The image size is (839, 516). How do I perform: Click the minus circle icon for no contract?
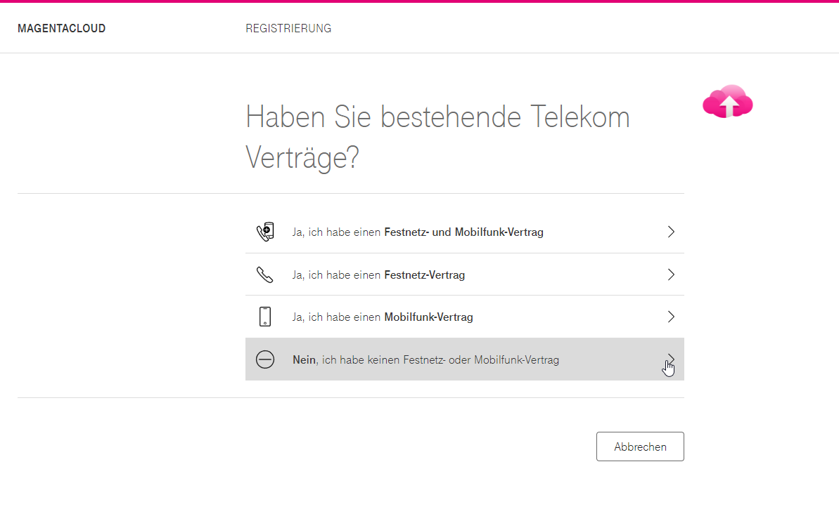tap(265, 359)
